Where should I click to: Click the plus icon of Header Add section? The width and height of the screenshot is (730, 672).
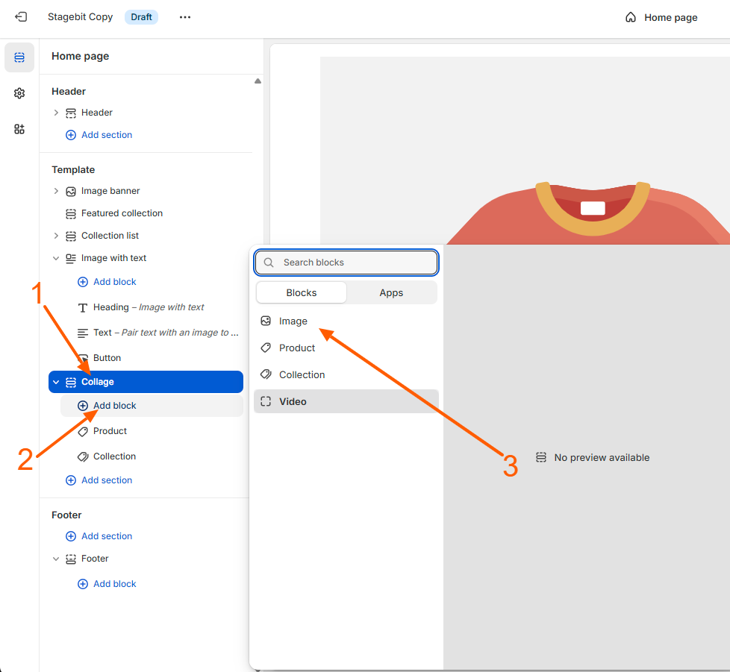[x=71, y=135]
